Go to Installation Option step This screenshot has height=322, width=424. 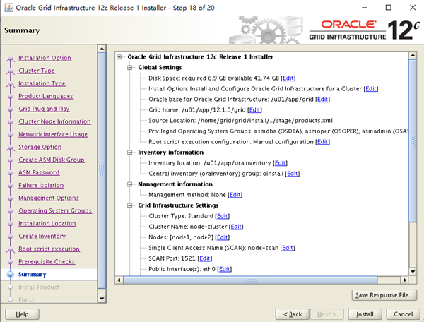tap(45, 58)
